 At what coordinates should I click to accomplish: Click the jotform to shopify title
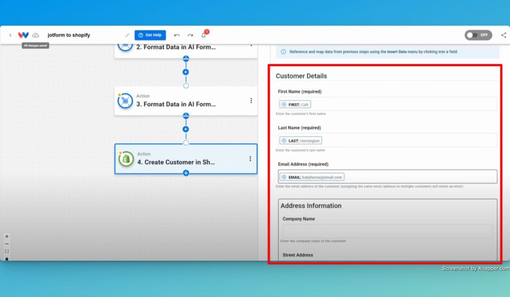pyautogui.click(x=69, y=35)
